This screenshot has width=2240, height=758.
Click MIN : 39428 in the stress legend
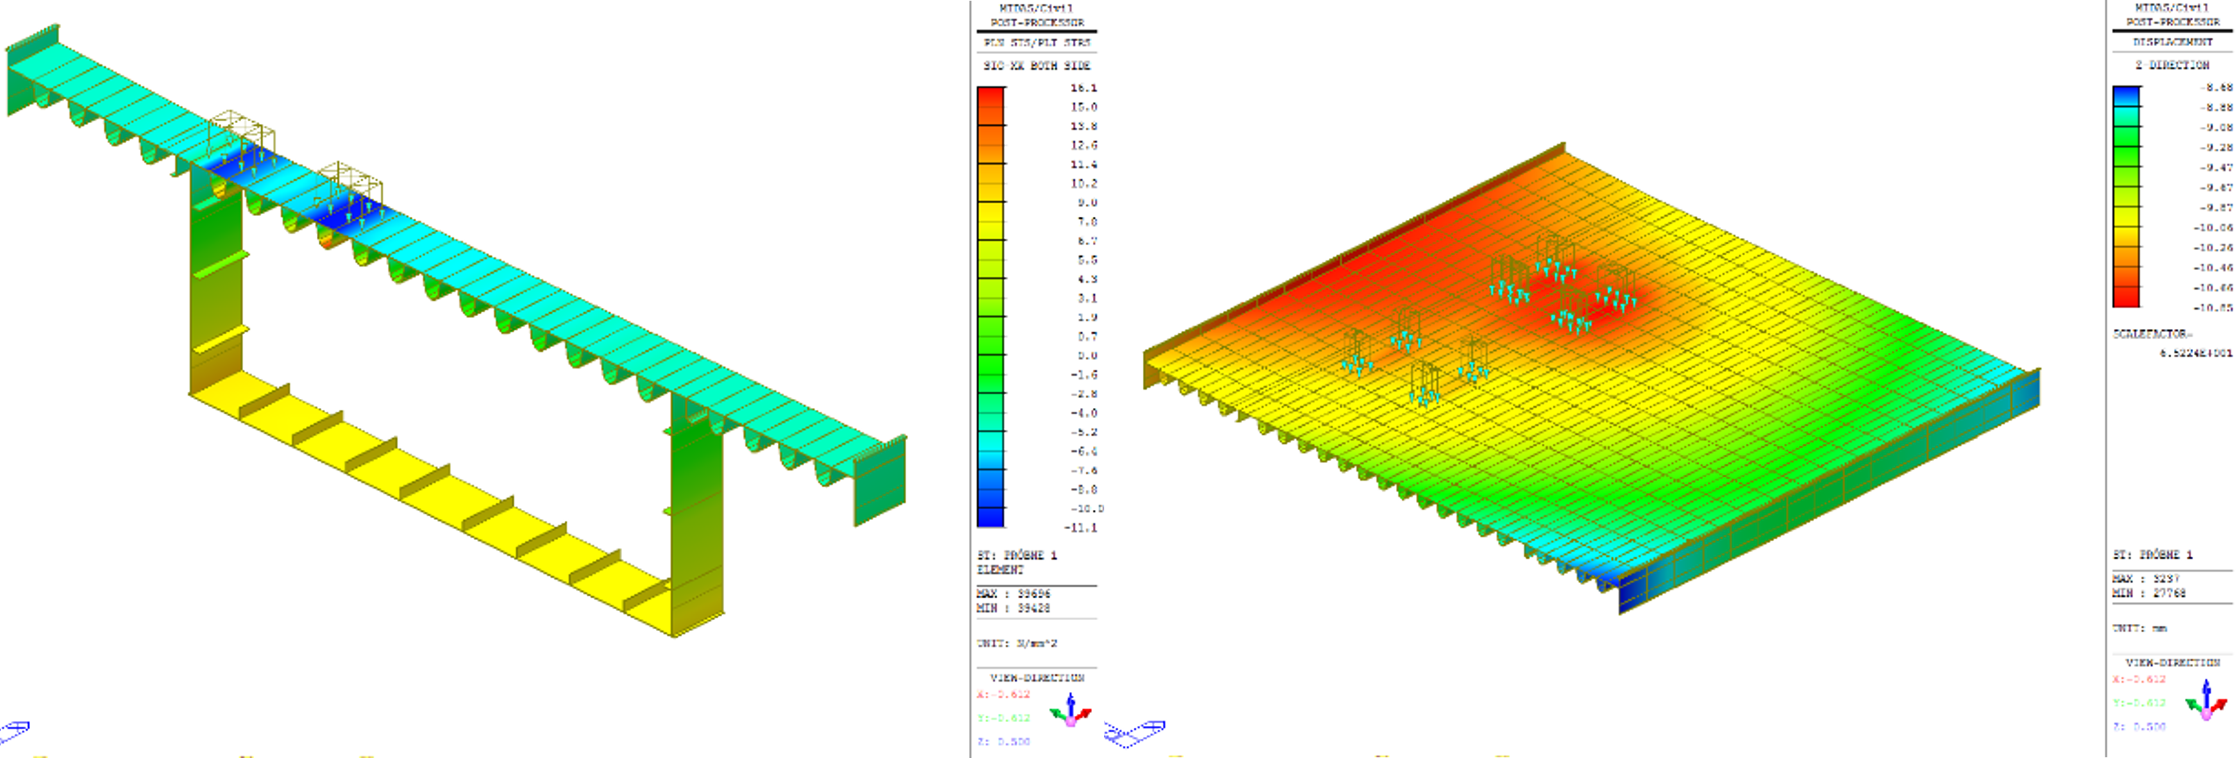click(x=1014, y=607)
